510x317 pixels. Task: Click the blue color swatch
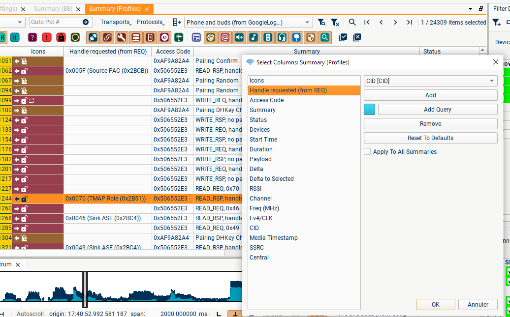coord(369,110)
